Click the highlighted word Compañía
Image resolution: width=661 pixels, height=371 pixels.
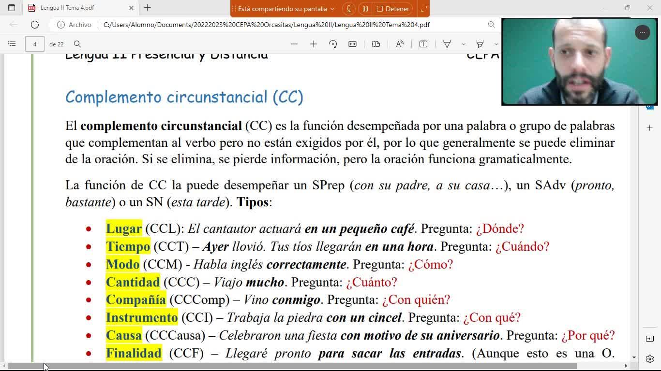pos(136,300)
